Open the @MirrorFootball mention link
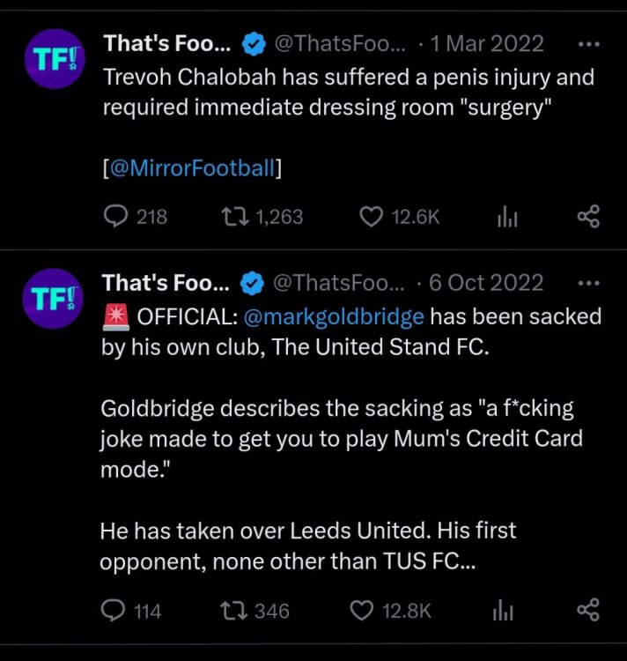This screenshot has height=661, width=627. pos(193,167)
